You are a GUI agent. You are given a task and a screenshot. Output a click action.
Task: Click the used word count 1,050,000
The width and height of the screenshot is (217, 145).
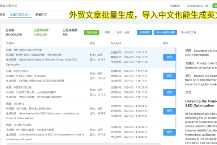click(x=40, y=34)
